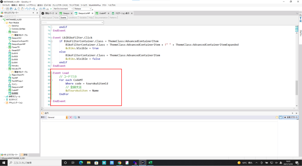
Task: Select DenpyoCSV in KB Explorer tree
Action: tap(17, 38)
